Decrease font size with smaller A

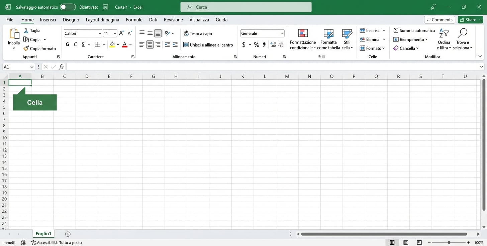[x=130, y=33]
